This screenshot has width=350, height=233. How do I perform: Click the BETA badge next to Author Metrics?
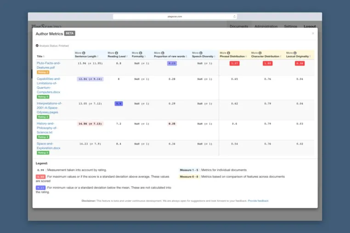tap(70, 33)
